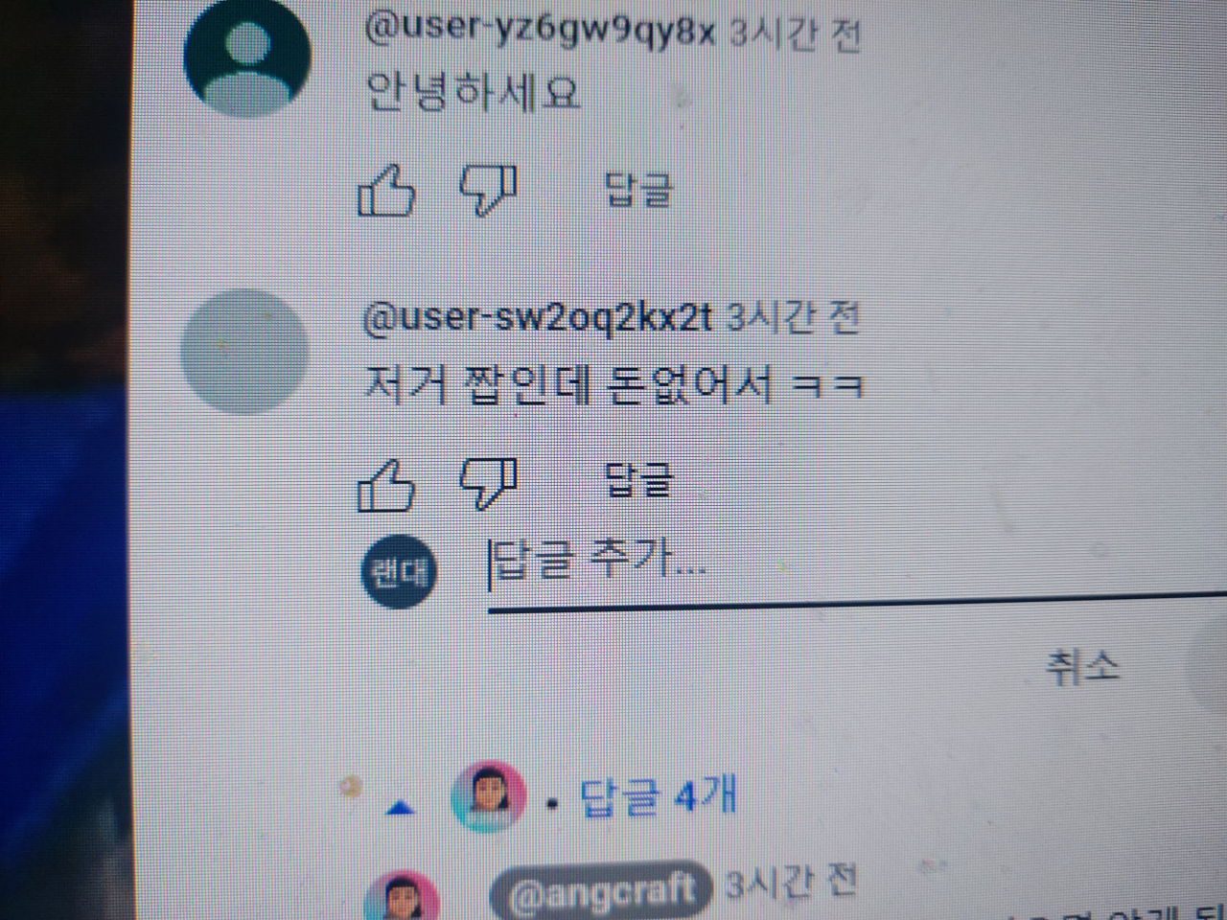Open the gray avatar of user-sw2oq2kx2t
1227x920 pixels.
coord(246,351)
